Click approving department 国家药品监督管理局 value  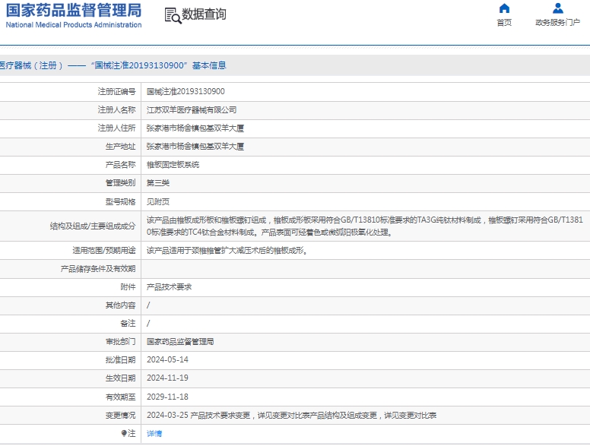click(x=180, y=341)
